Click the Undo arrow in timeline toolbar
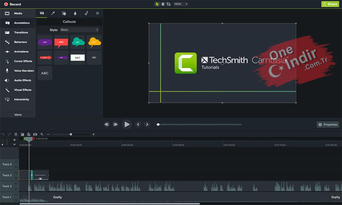This screenshot has width=342, height=205. click(3, 134)
